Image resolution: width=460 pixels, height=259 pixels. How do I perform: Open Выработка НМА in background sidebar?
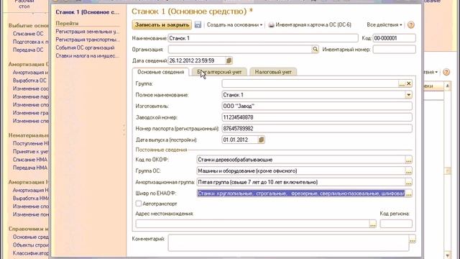(31, 199)
